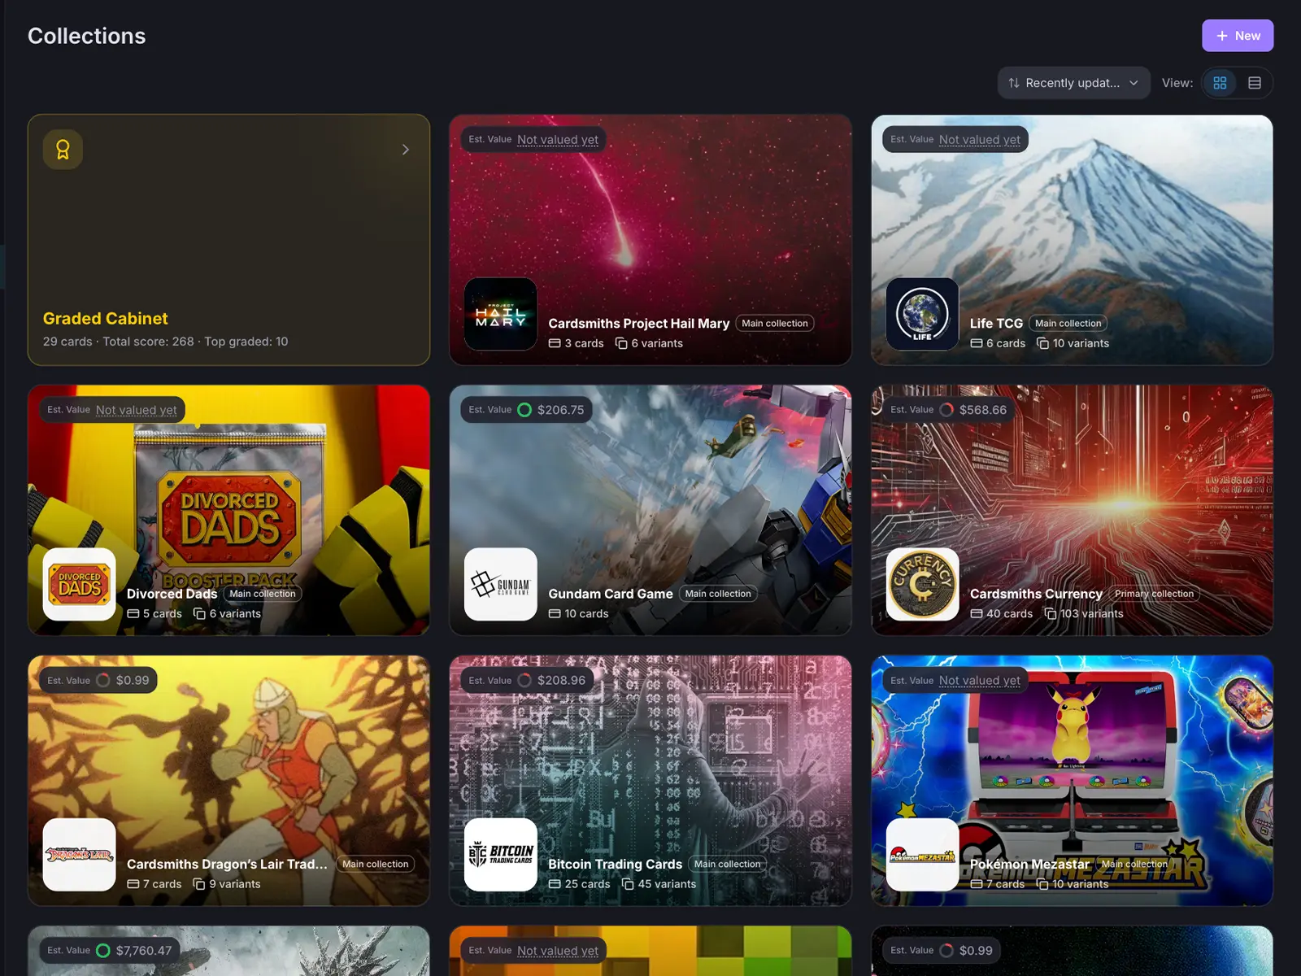Click the 9 variants icon on Dragon's Lair
The height and width of the screenshot is (976, 1301).
(199, 884)
